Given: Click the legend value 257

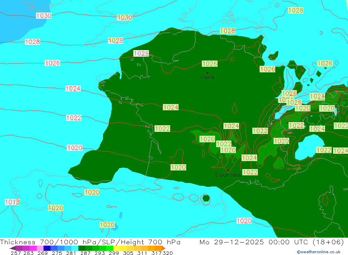Looking at the screenshot, I should [16, 253].
